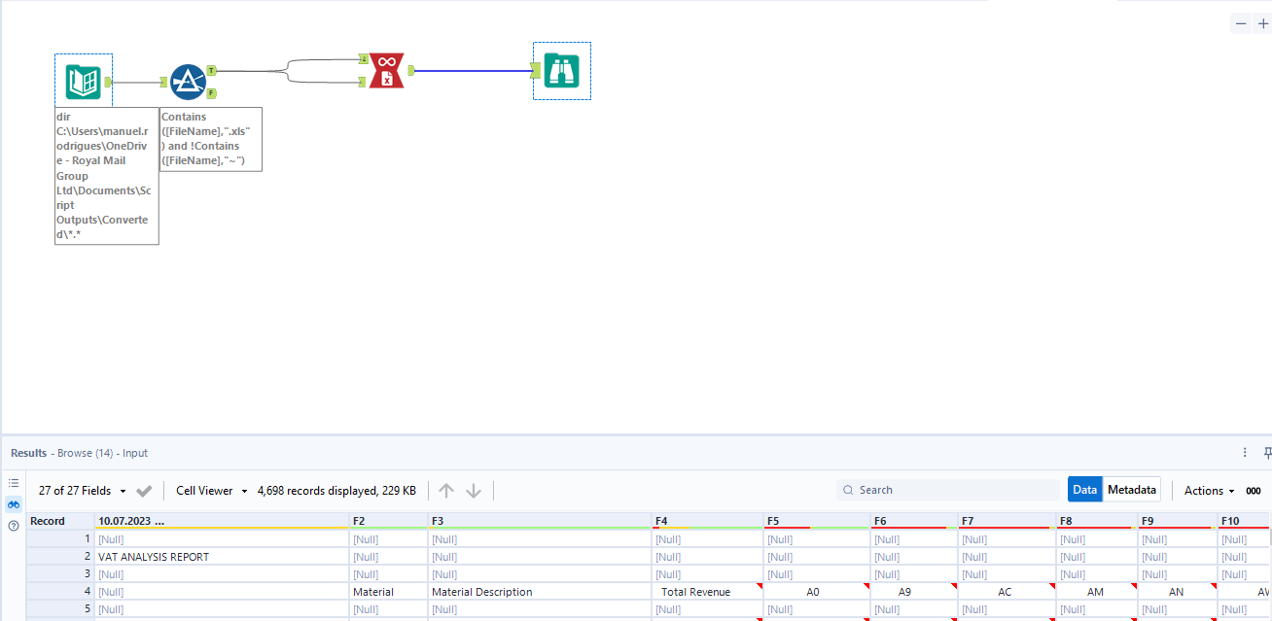1272x621 pixels.
Task: Click the checkmark icon next to field selector
Action: coord(144,490)
